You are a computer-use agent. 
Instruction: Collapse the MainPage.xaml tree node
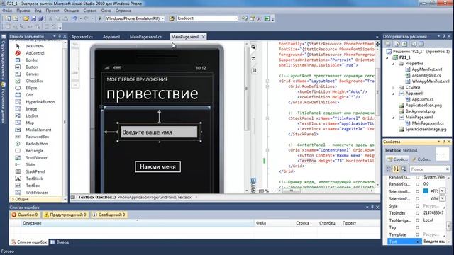click(394, 118)
